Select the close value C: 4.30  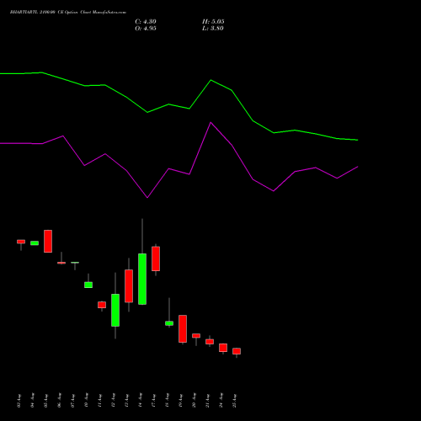click(x=146, y=22)
